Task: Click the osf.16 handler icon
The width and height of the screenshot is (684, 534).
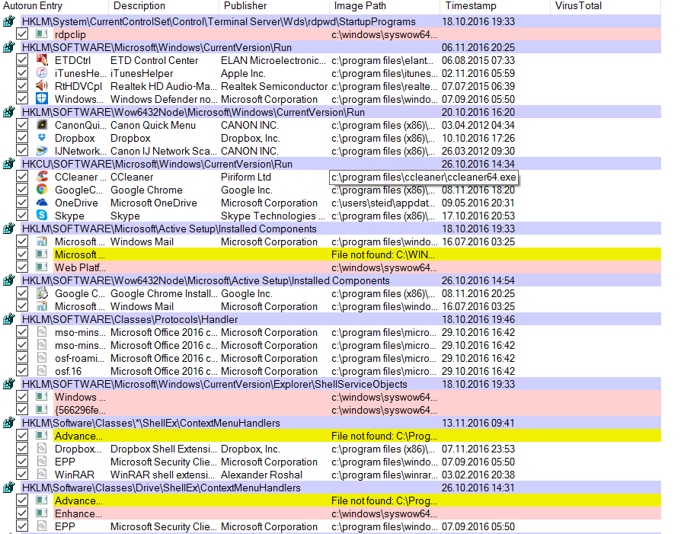Action: (42, 371)
